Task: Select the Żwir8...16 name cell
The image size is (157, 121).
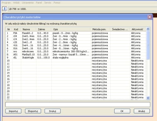Action: click(28, 48)
